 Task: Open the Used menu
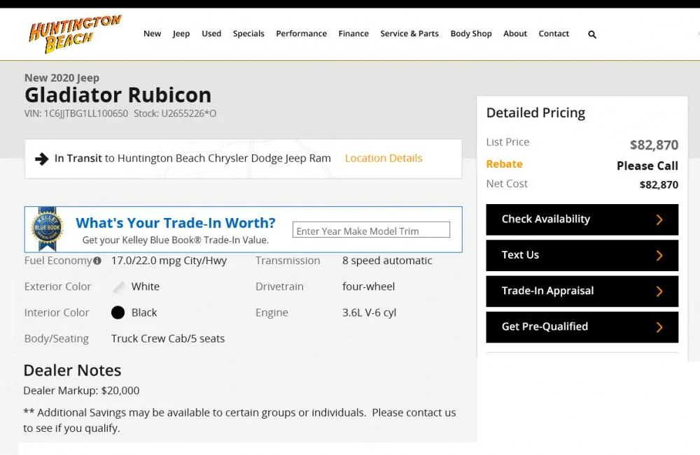[x=211, y=34]
